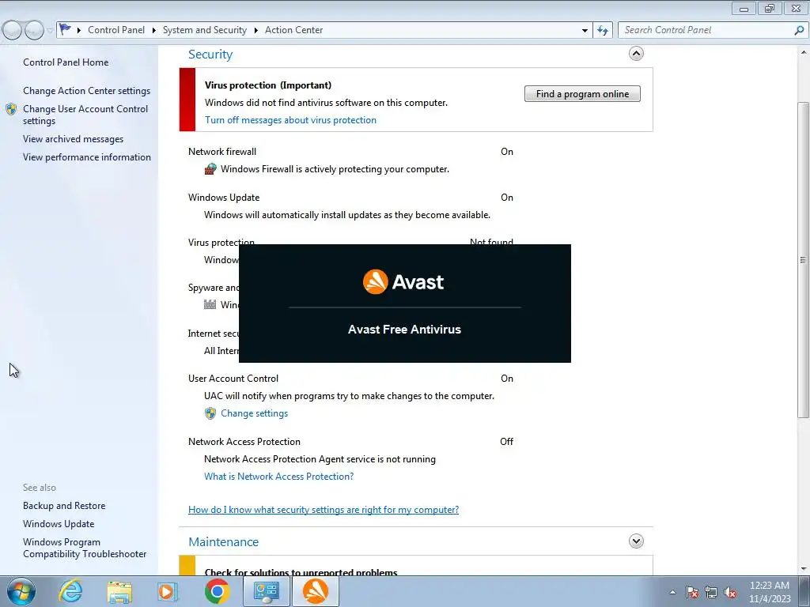
Task: Collapse the Security section chevron
Action: click(636, 53)
